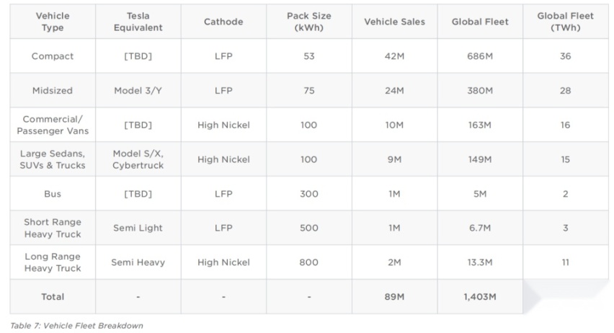This screenshot has height=333, width=614.
Task: Click the 686M global fleet value
Action: [480, 56]
